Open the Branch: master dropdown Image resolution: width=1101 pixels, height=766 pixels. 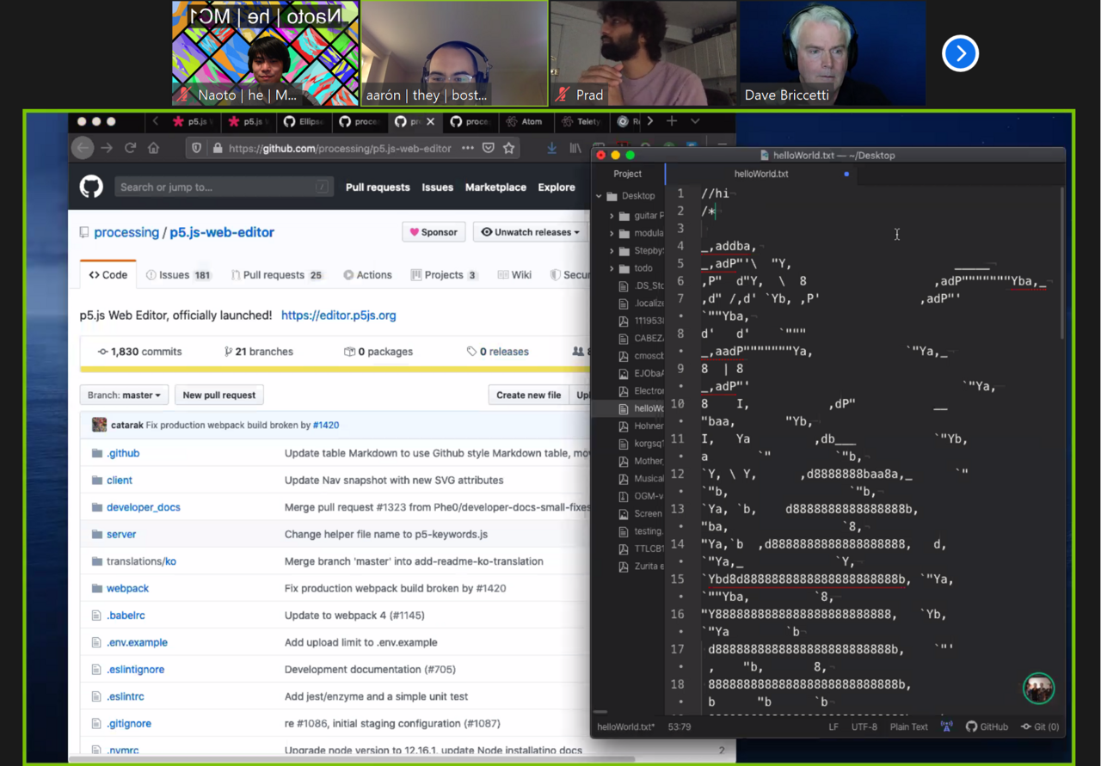124,395
